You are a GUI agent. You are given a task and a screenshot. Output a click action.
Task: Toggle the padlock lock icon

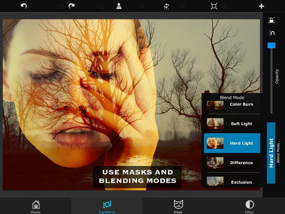tap(271, 20)
